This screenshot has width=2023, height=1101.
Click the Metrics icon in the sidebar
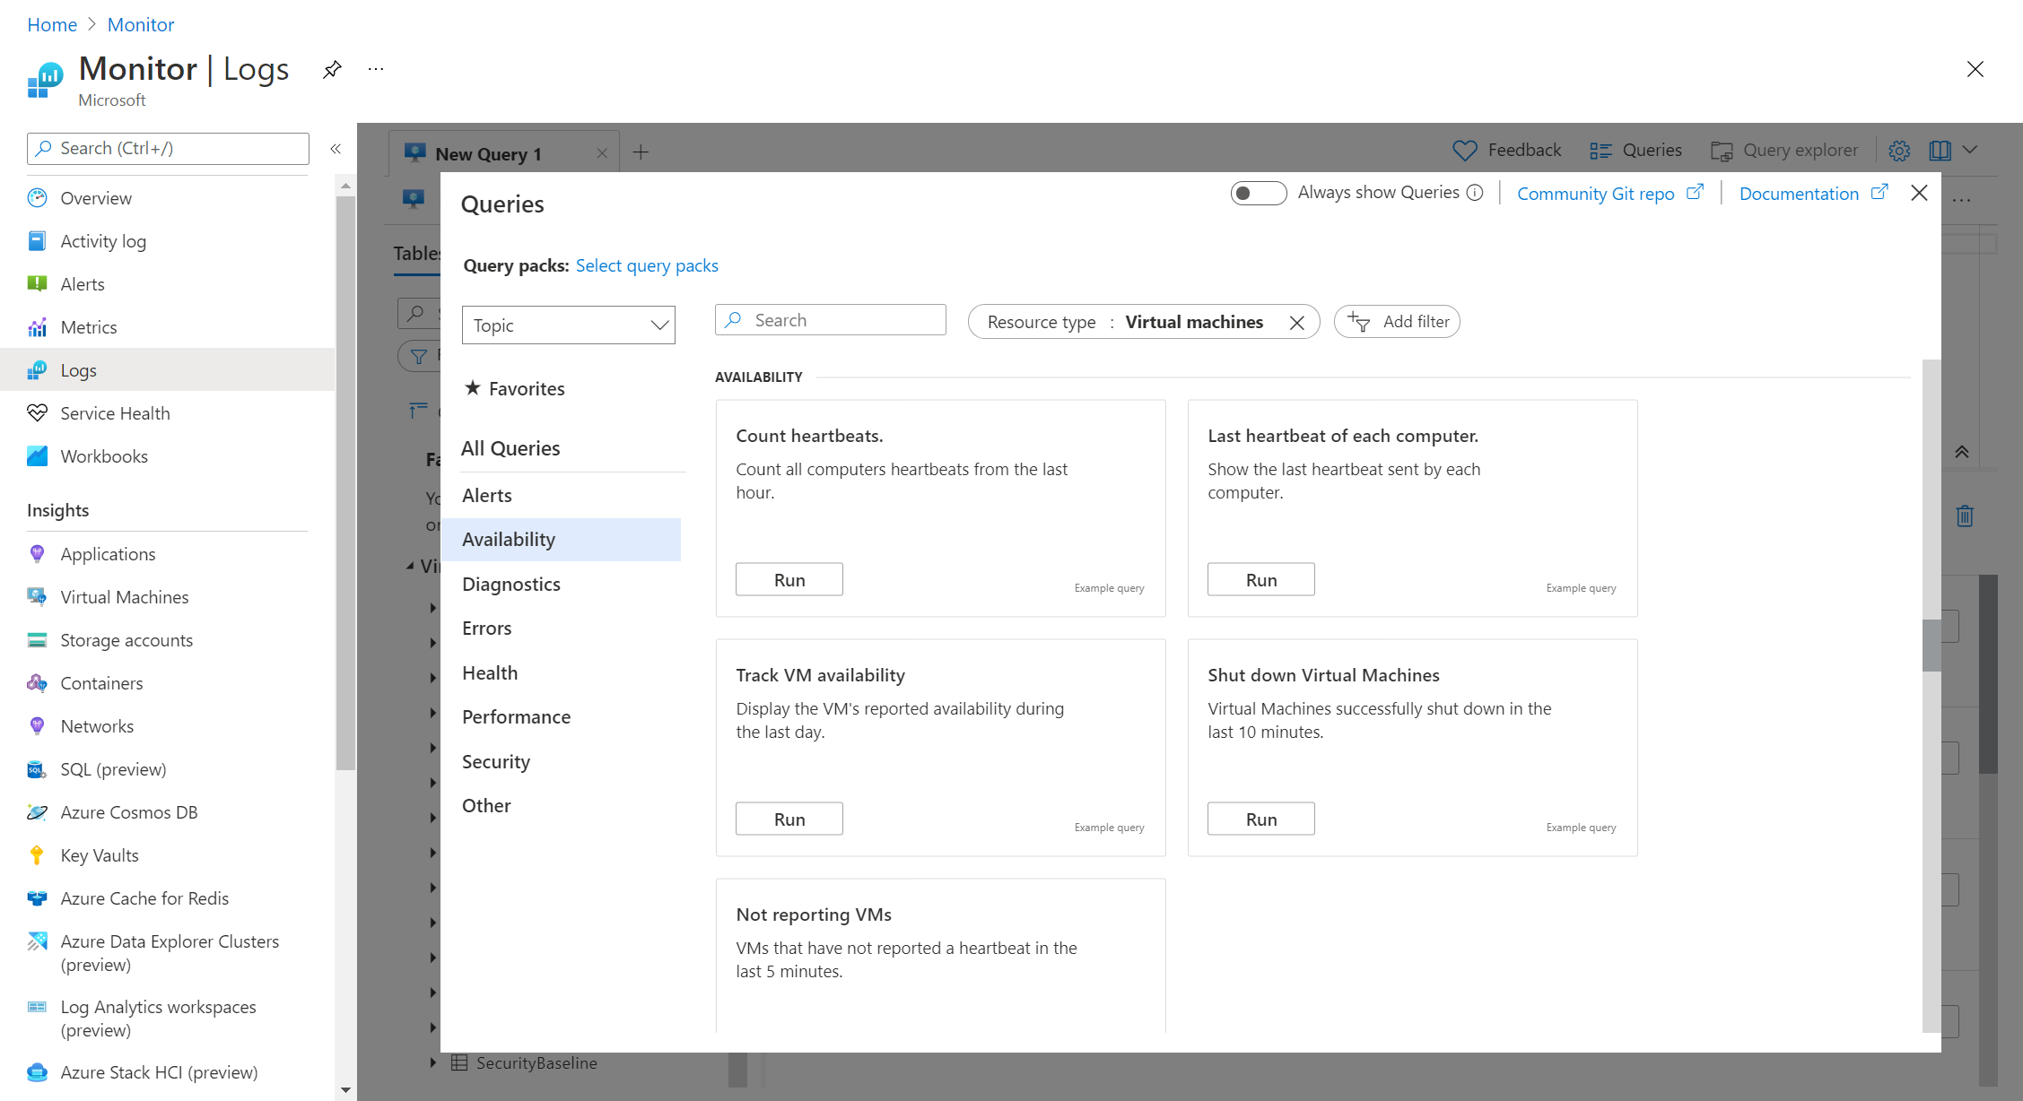(37, 325)
